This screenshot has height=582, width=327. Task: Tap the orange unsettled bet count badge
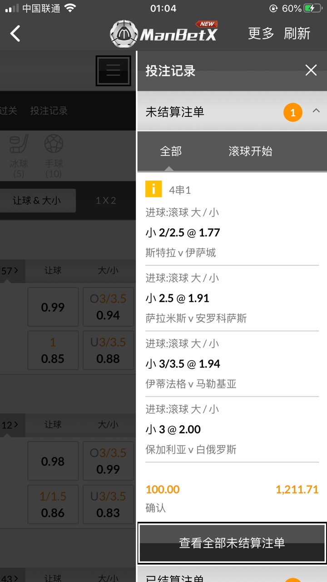click(x=293, y=112)
